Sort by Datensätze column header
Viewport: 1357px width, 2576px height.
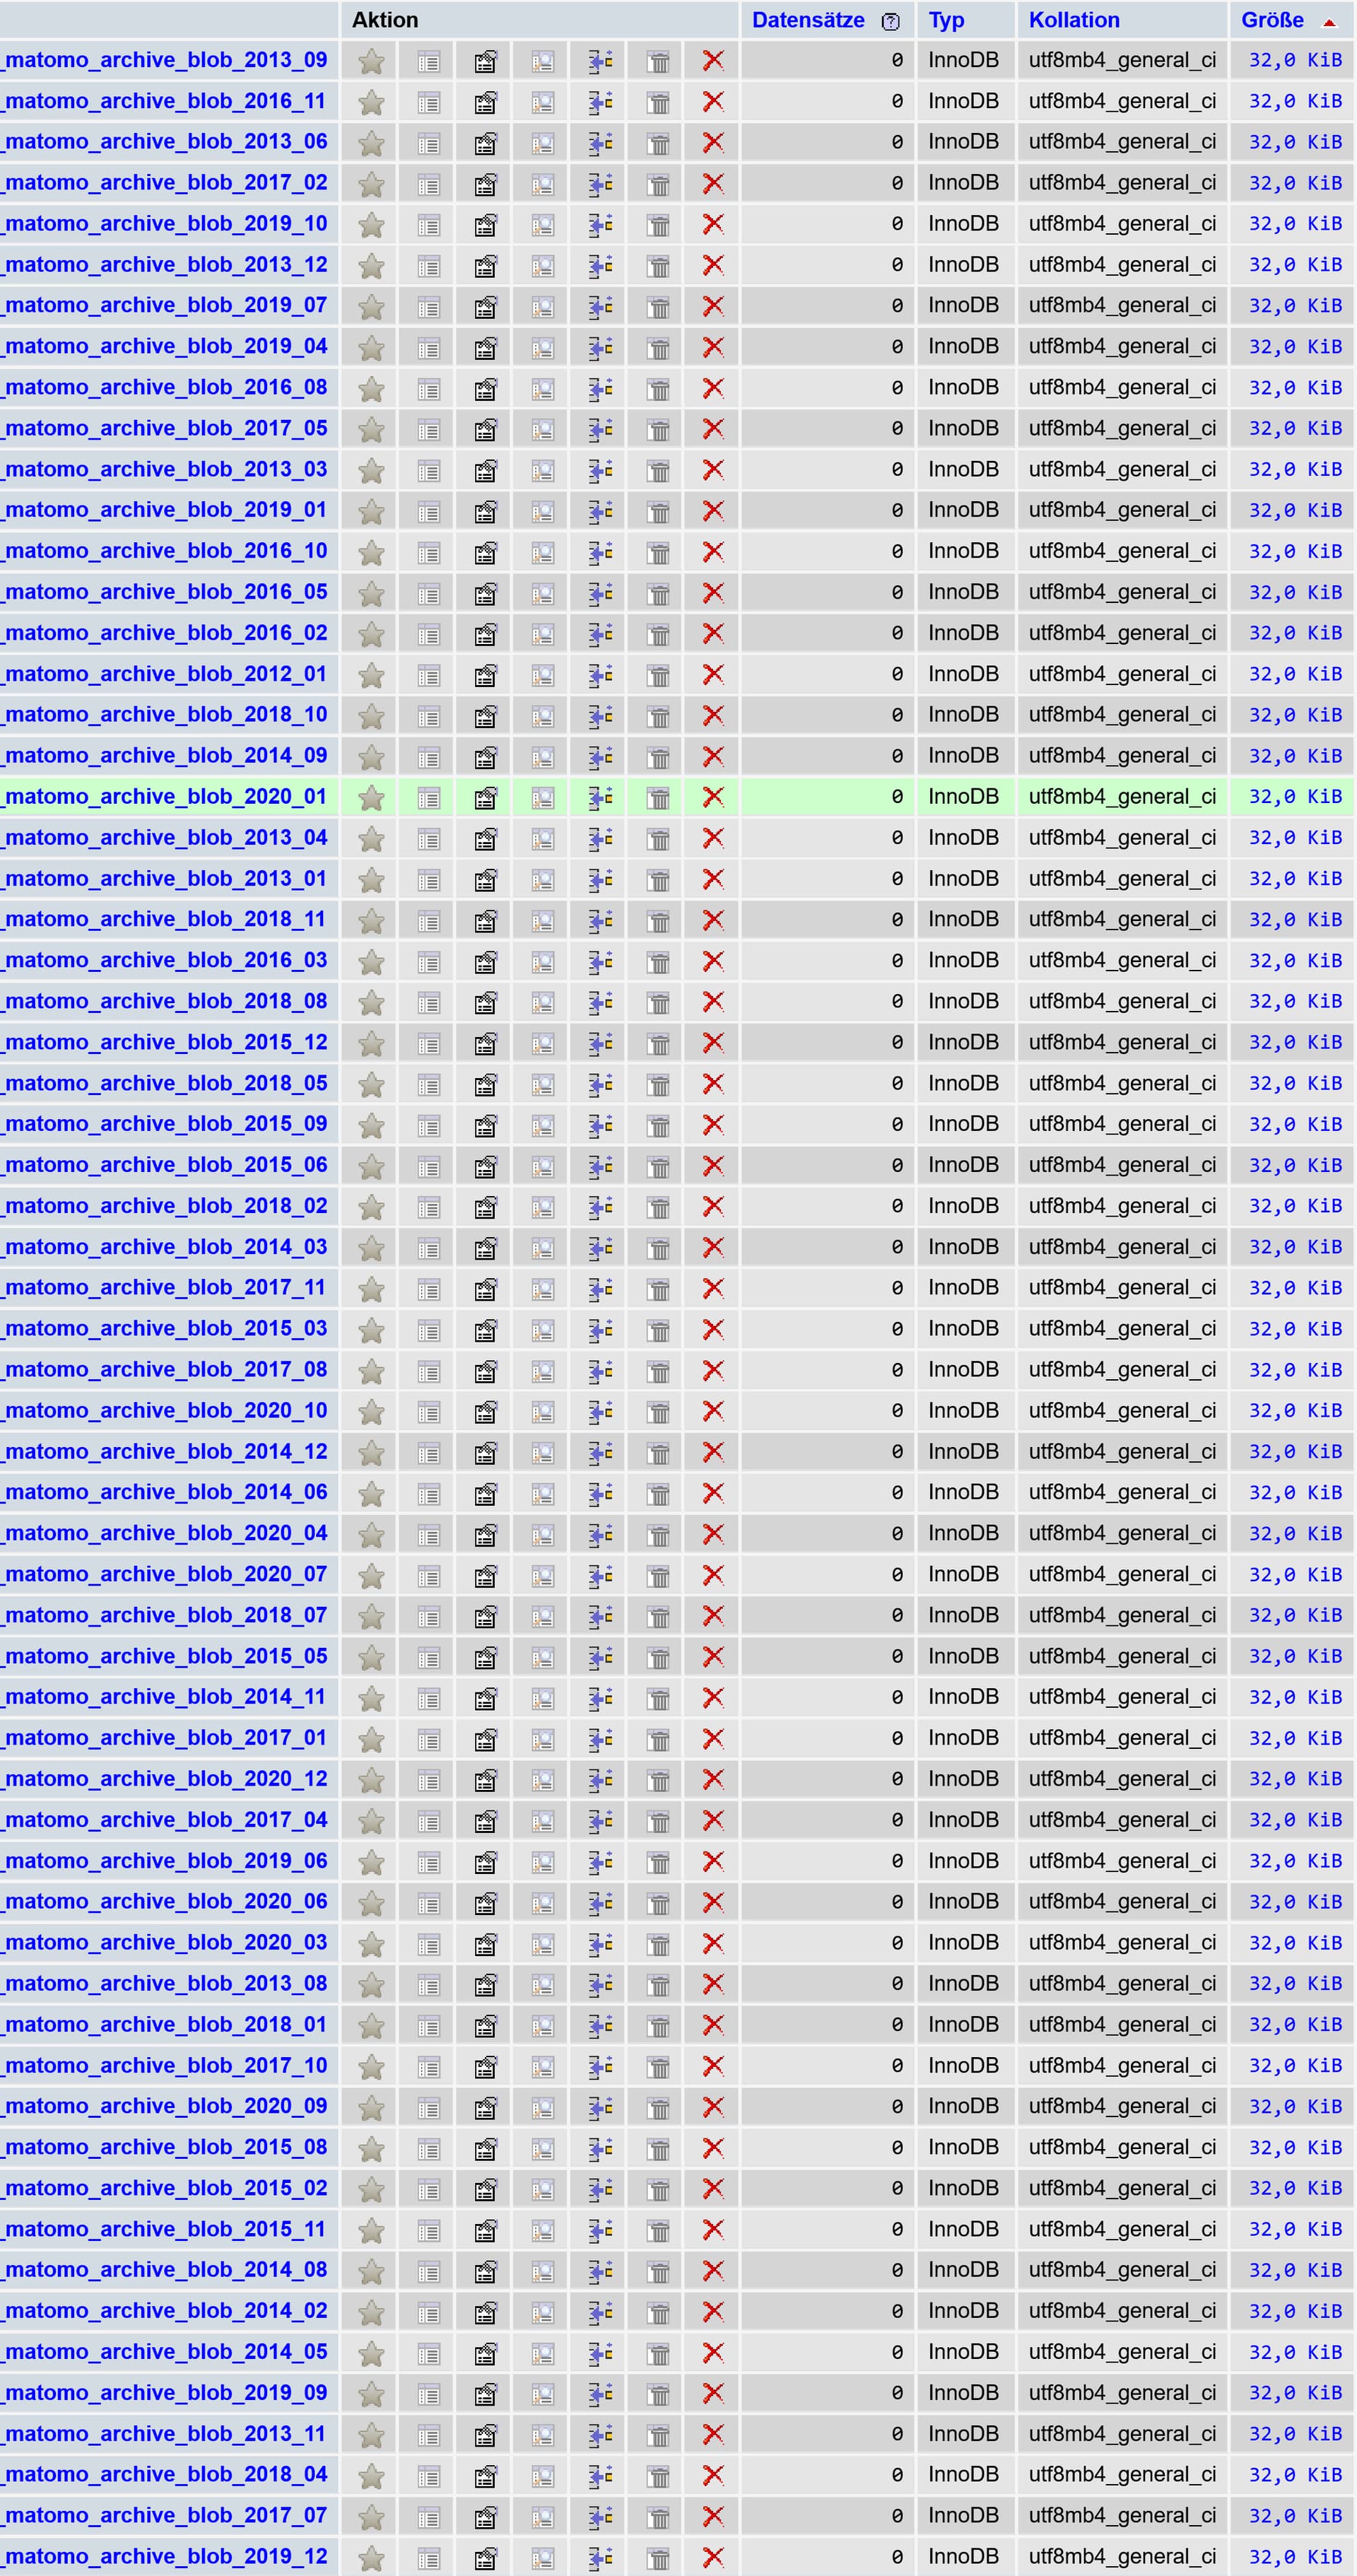[x=808, y=20]
